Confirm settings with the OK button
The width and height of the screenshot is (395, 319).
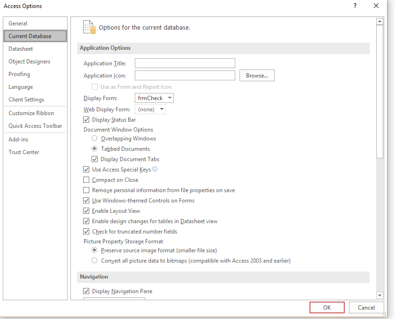pos(327,307)
